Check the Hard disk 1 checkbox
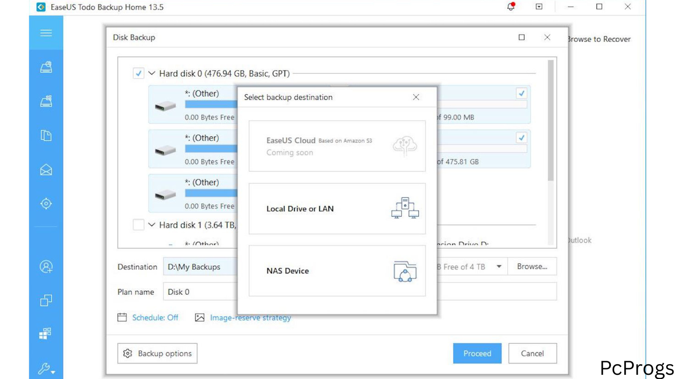Image resolution: width=675 pixels, height=379 pixels. tap(138, 224)
